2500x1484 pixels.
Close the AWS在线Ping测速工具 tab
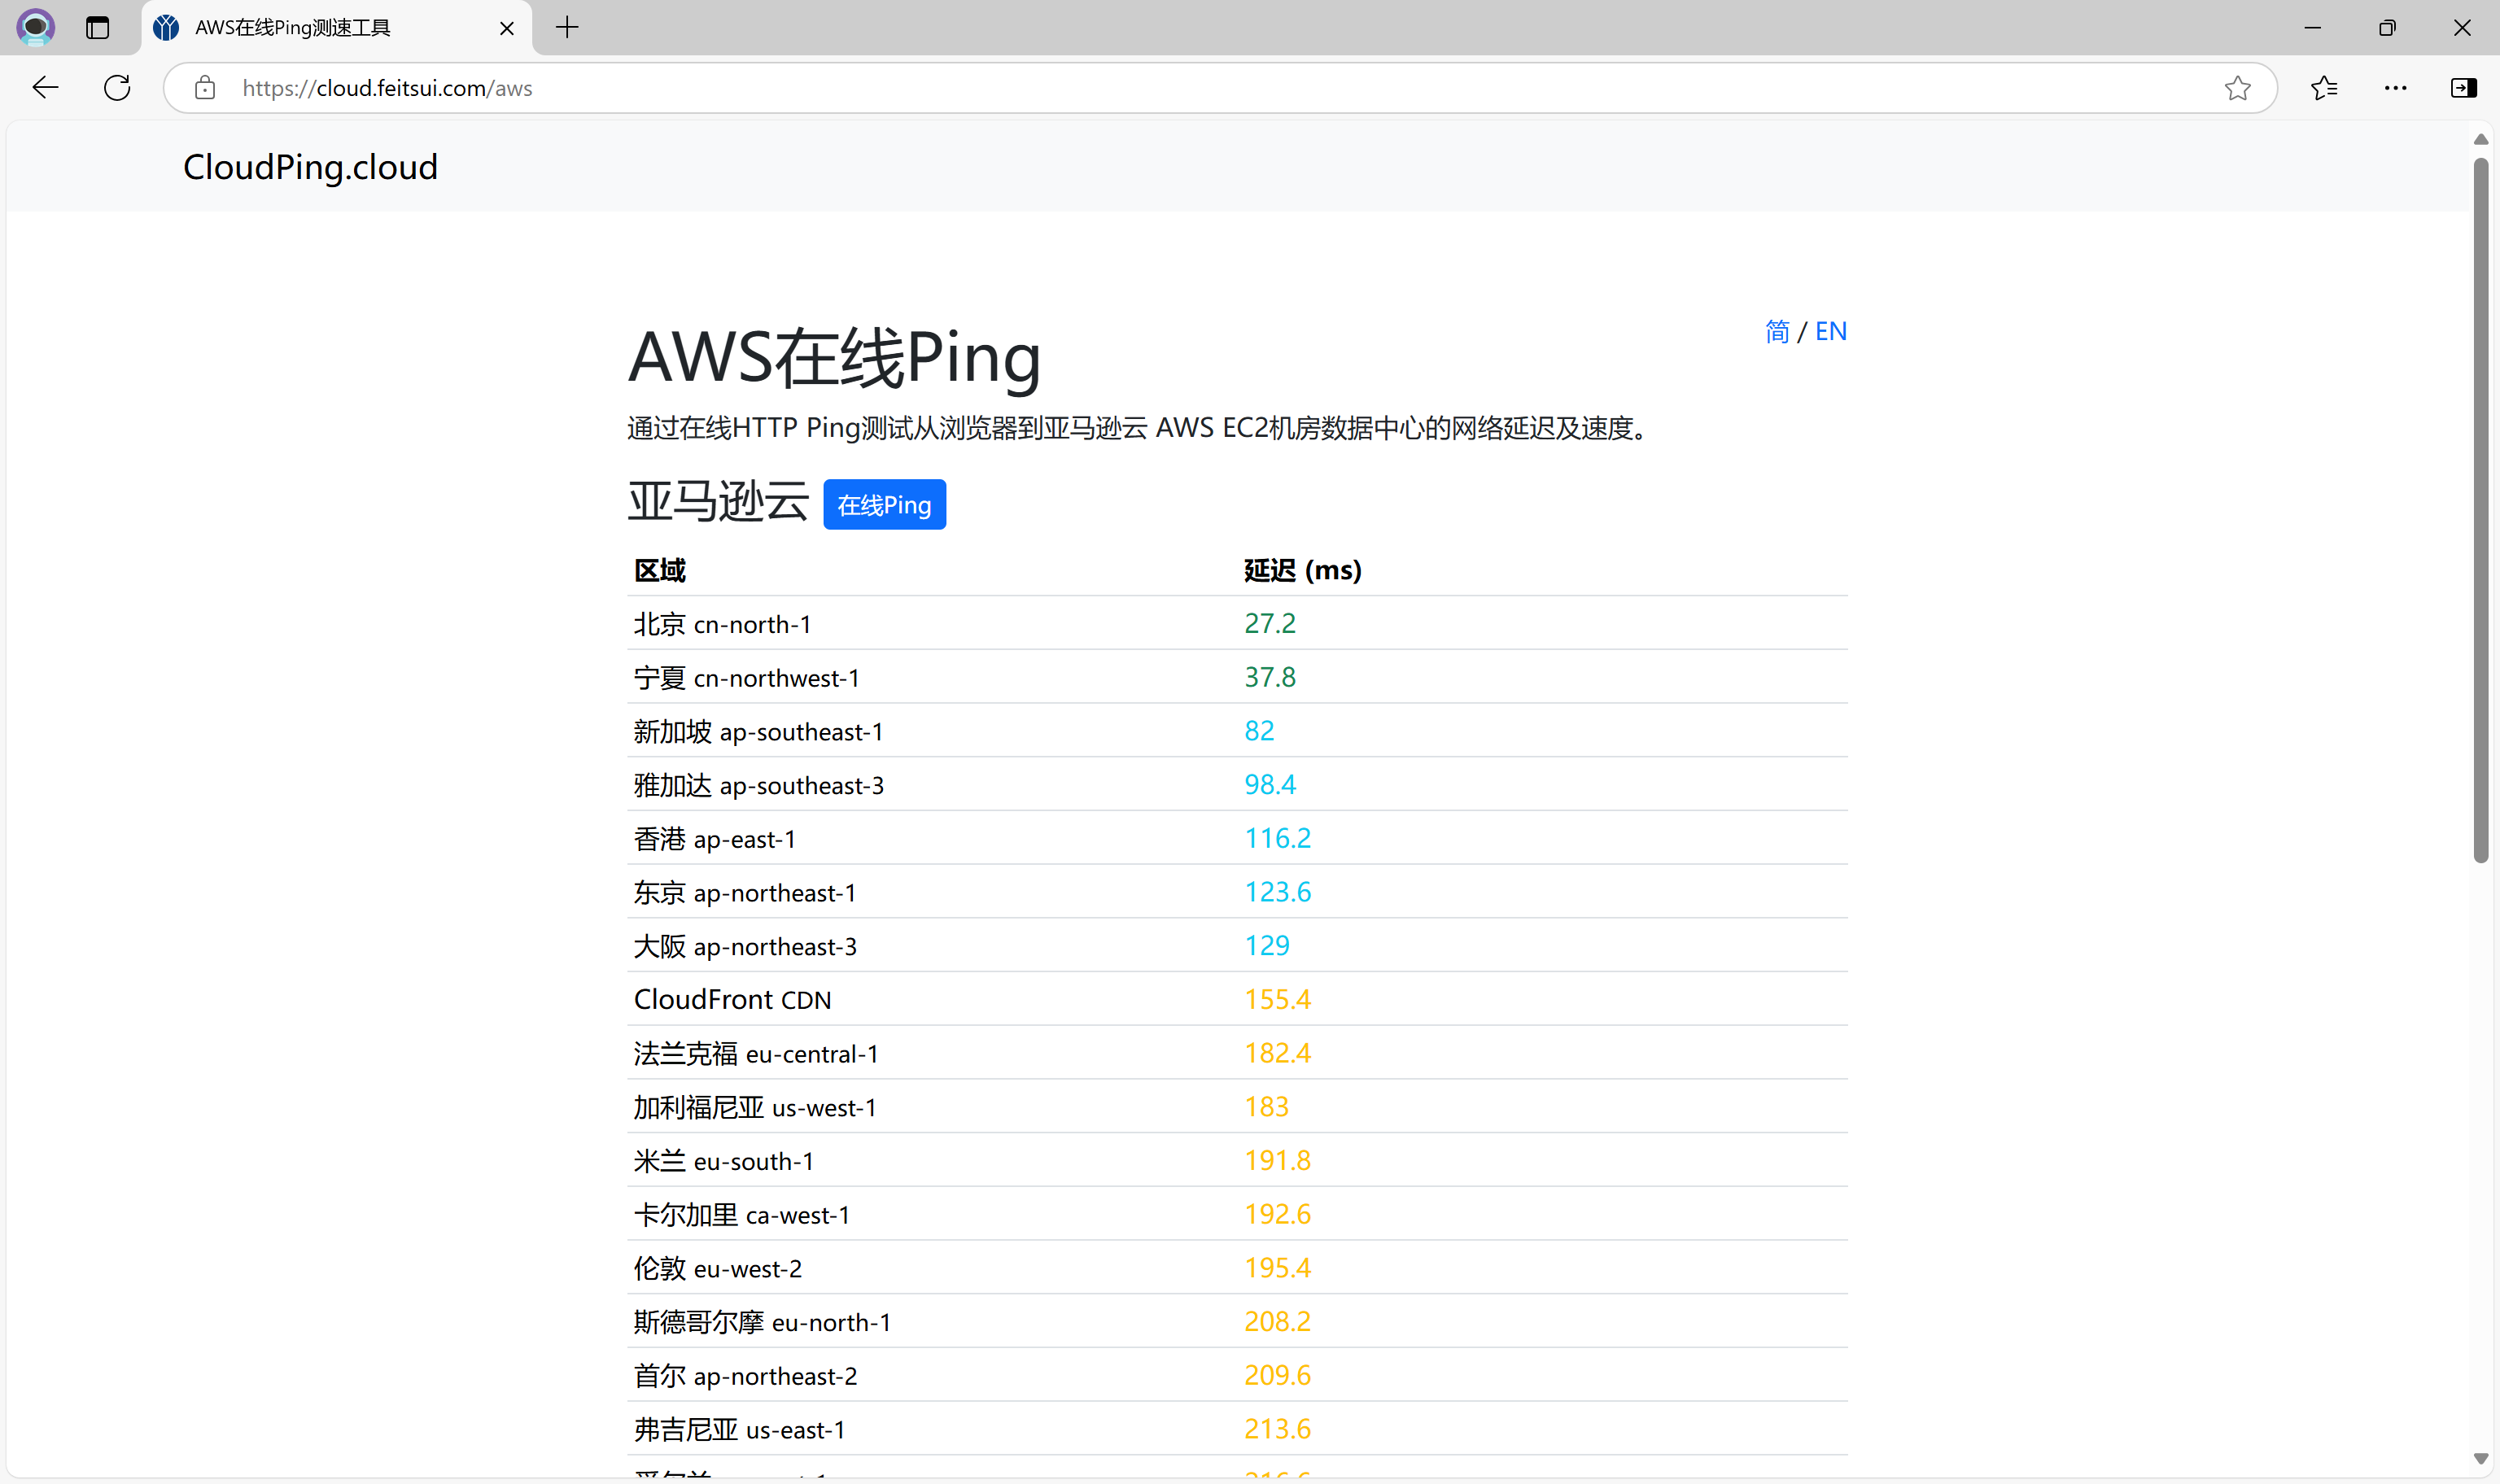tap(507, 28)
